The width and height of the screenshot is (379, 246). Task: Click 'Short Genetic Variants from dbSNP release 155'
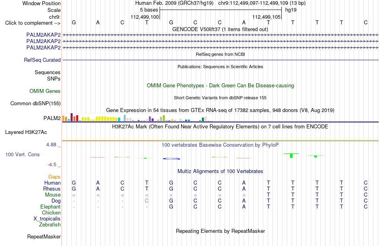pyautogui.click(x=220, y=98)
